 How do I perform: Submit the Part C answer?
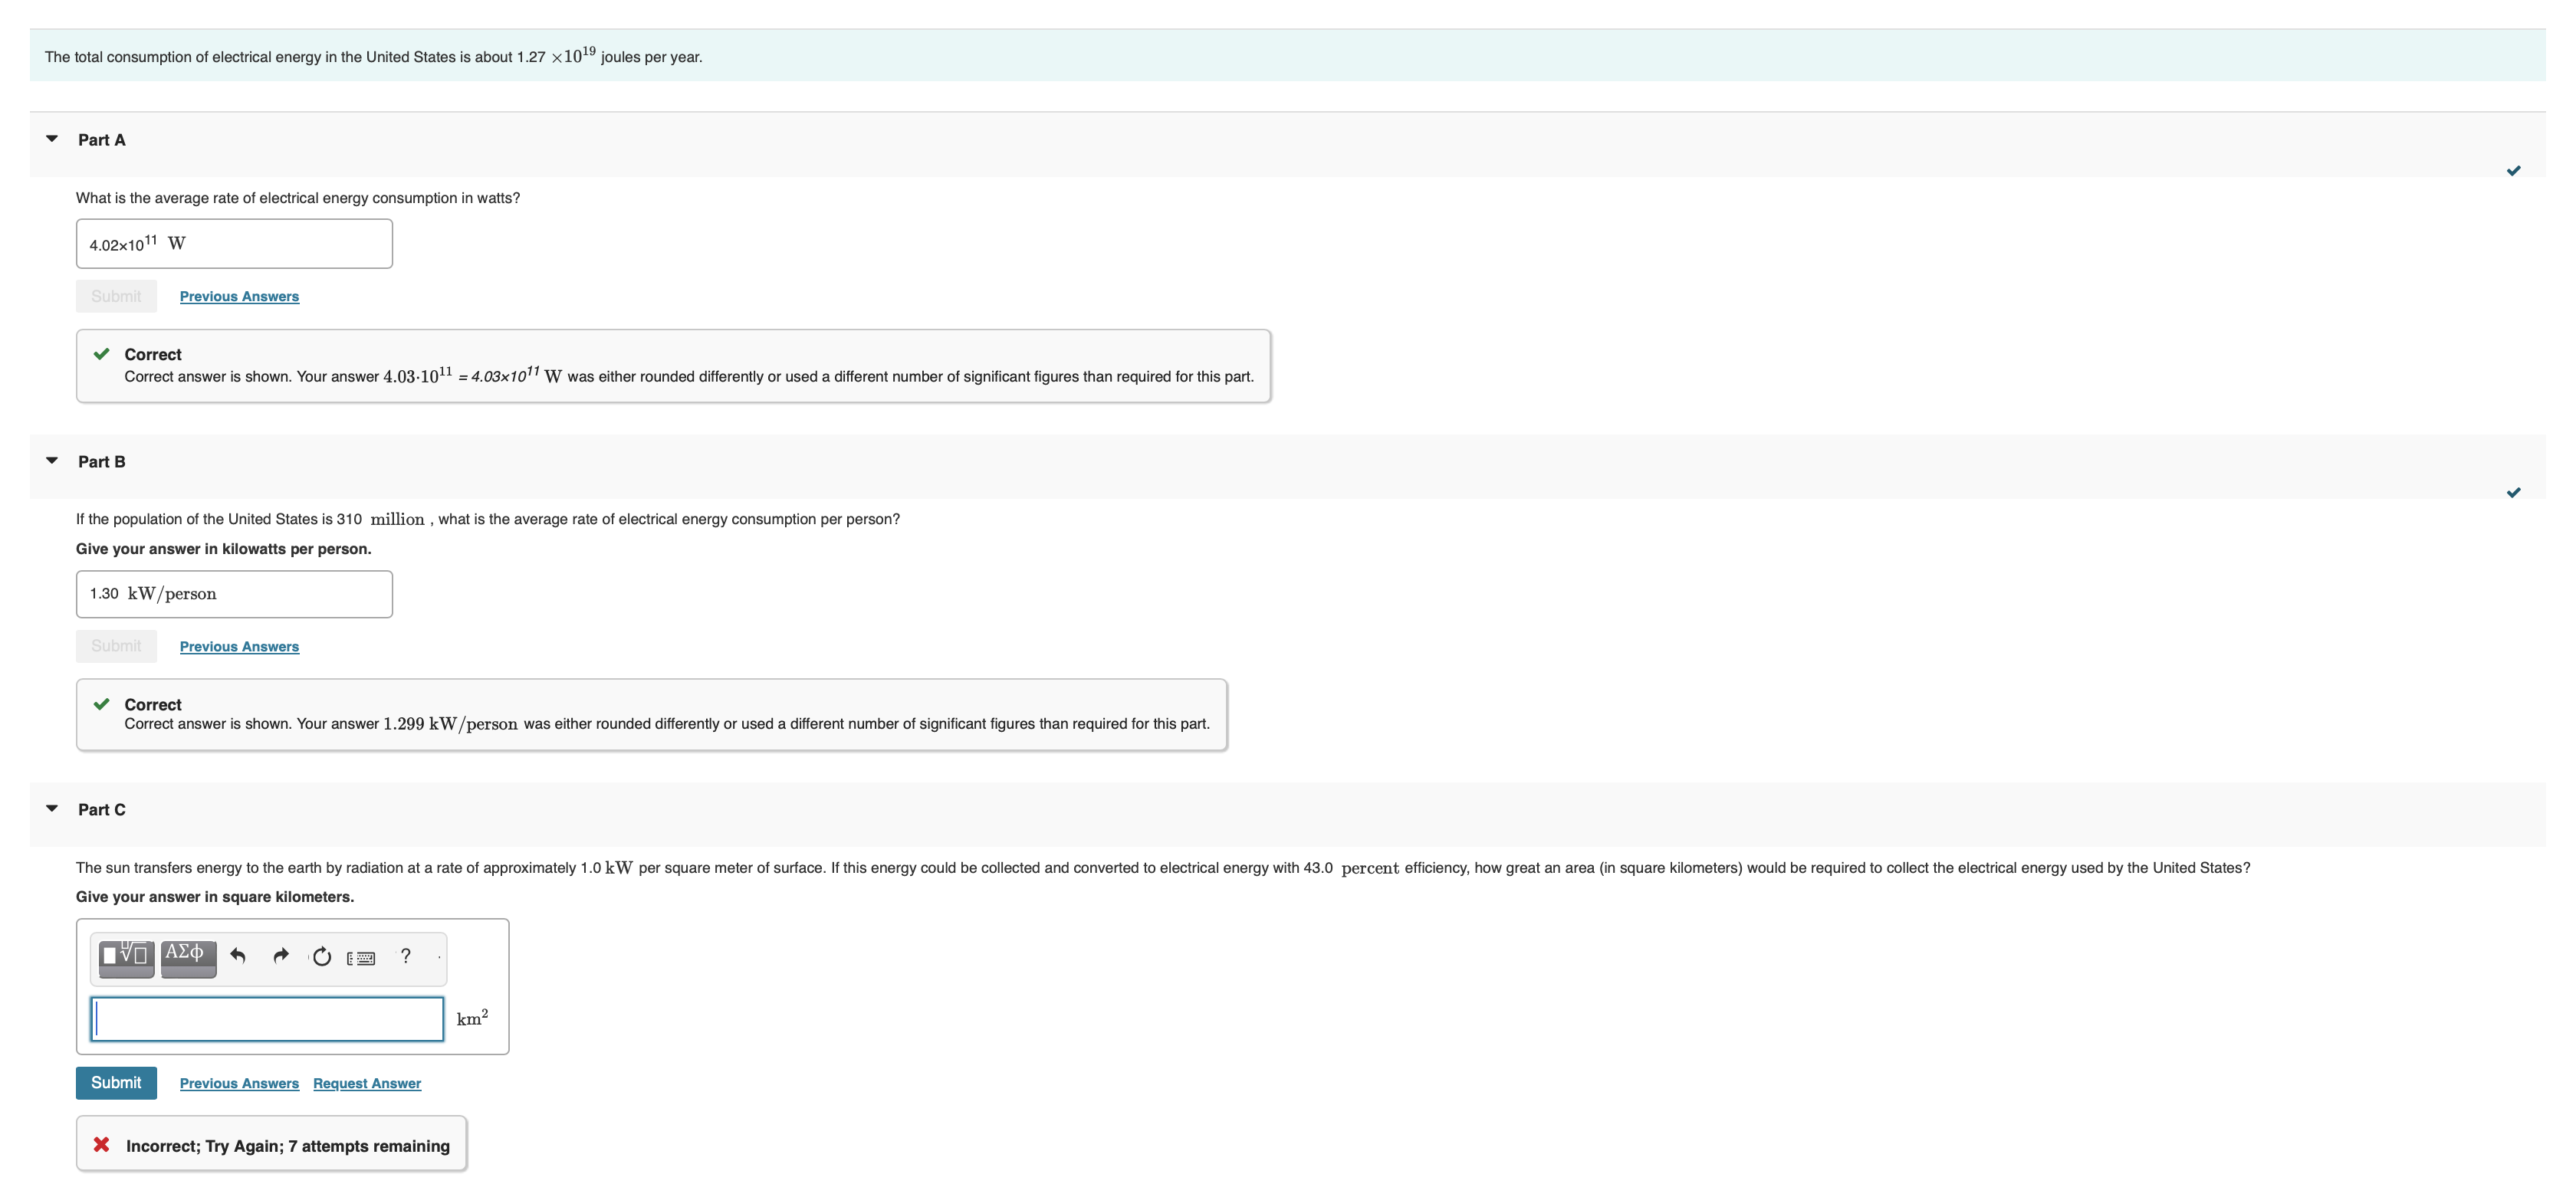click(x=116, y=1083)
